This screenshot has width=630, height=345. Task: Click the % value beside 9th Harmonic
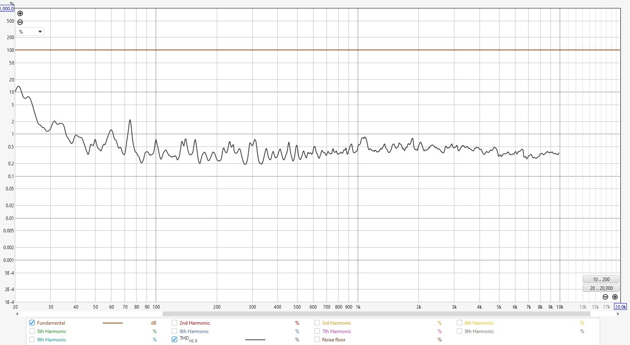point(155,340)
